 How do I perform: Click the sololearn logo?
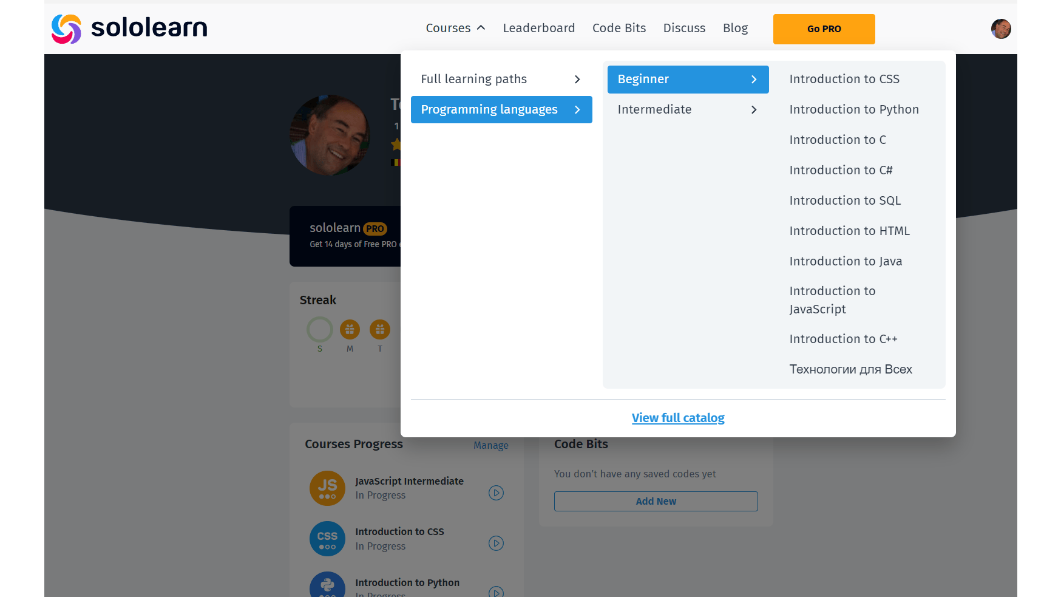[129, 27]
